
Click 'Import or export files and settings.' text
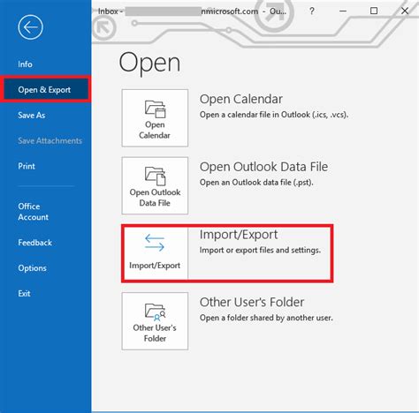tap(260, 250)
